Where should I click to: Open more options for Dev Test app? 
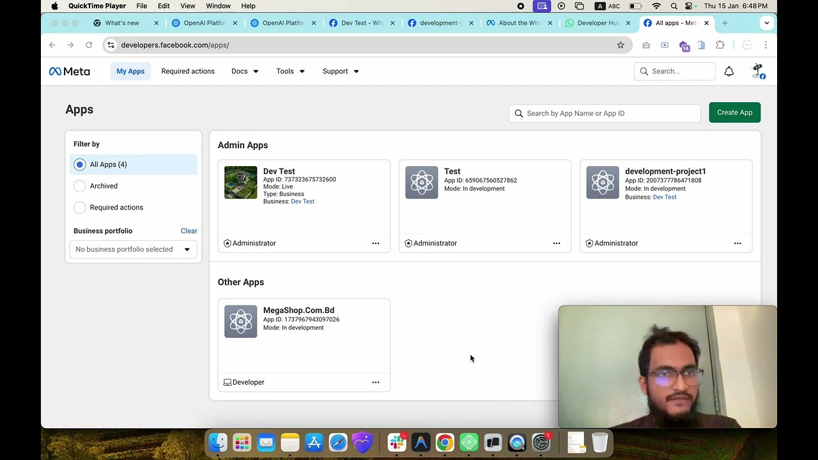tap(376, 243)
